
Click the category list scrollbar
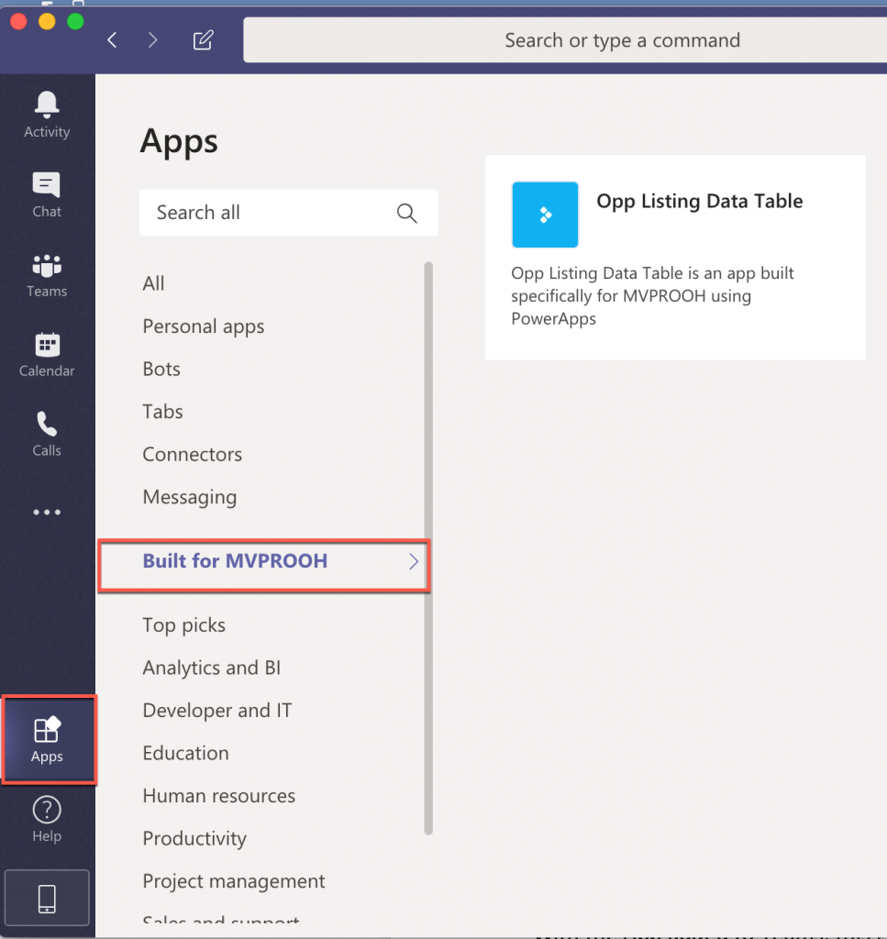pyautogui.click(x=428, y=548)
